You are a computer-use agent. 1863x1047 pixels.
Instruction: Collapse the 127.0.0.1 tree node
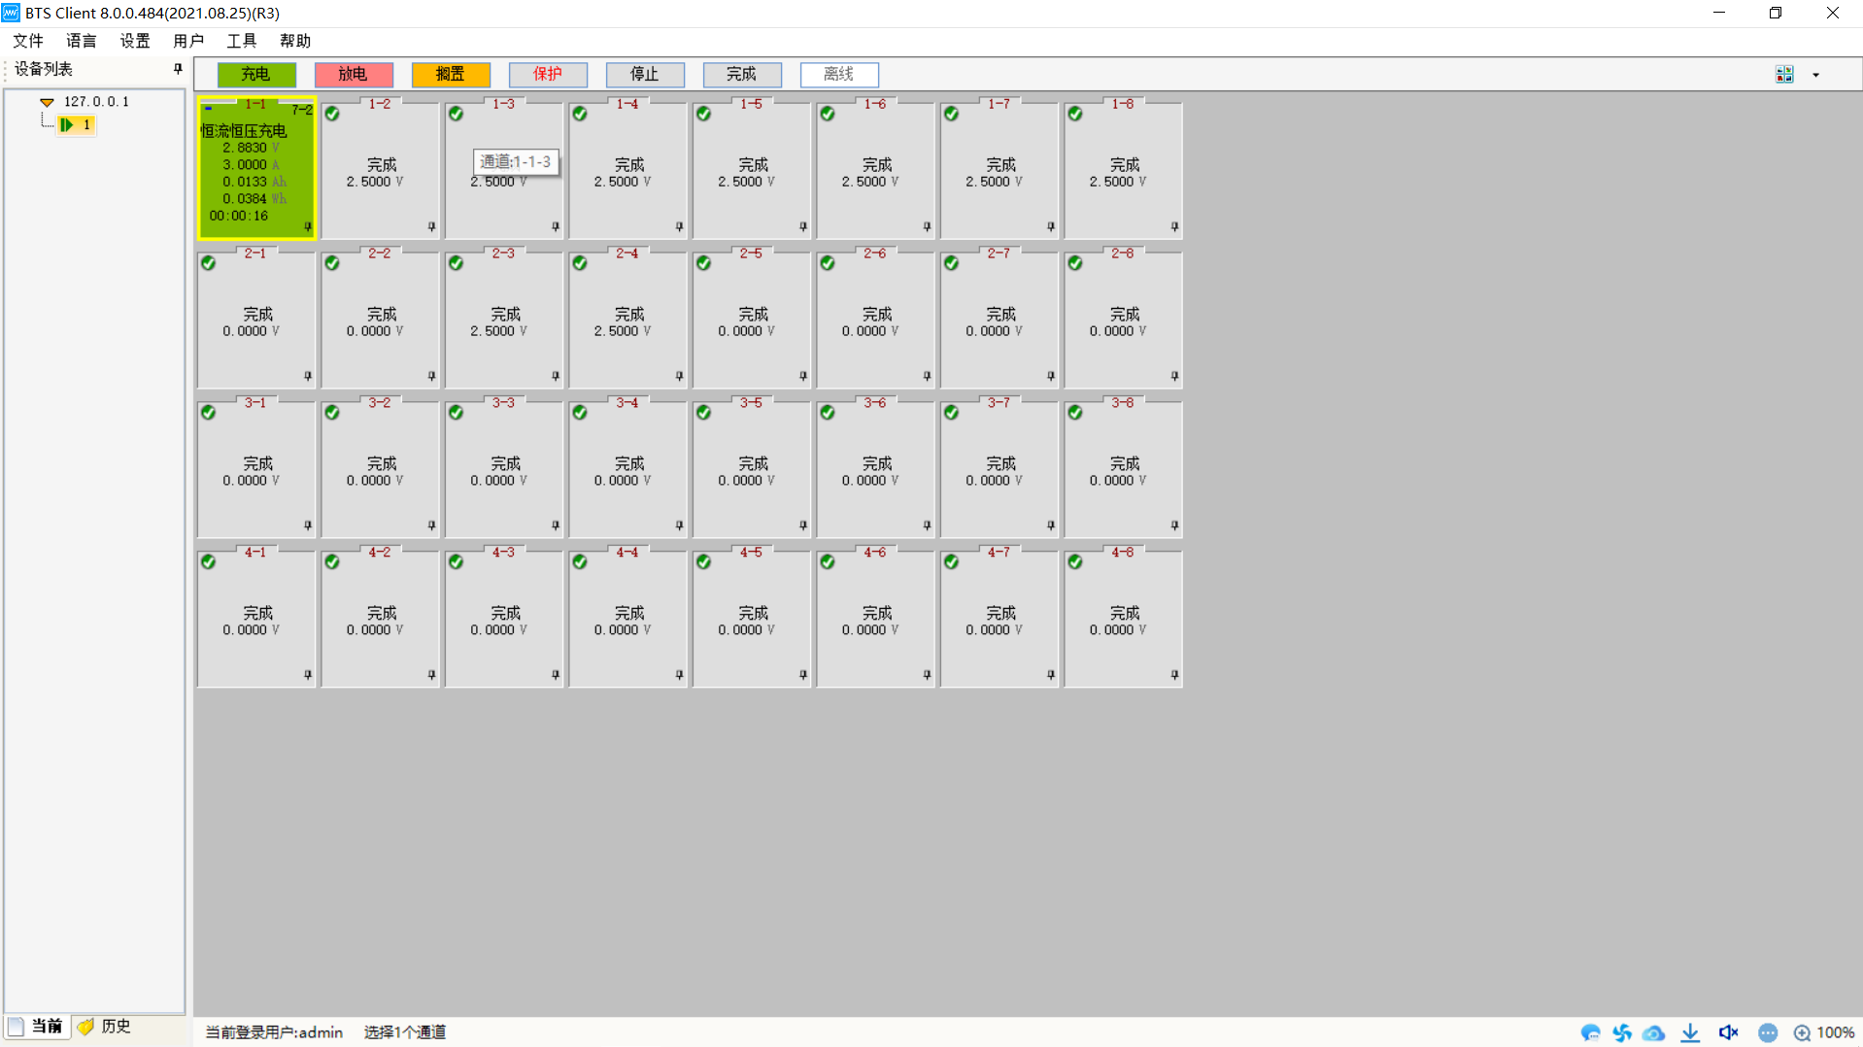pos(47,102)
